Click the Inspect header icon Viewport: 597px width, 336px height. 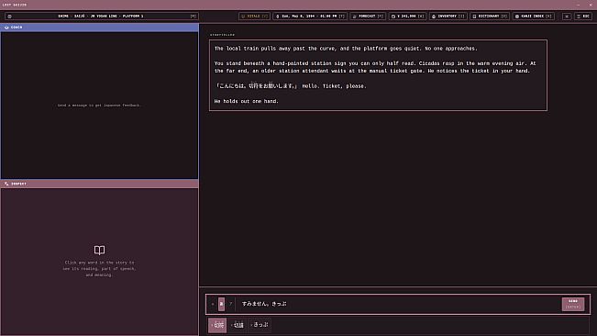(x=6, y=184)
